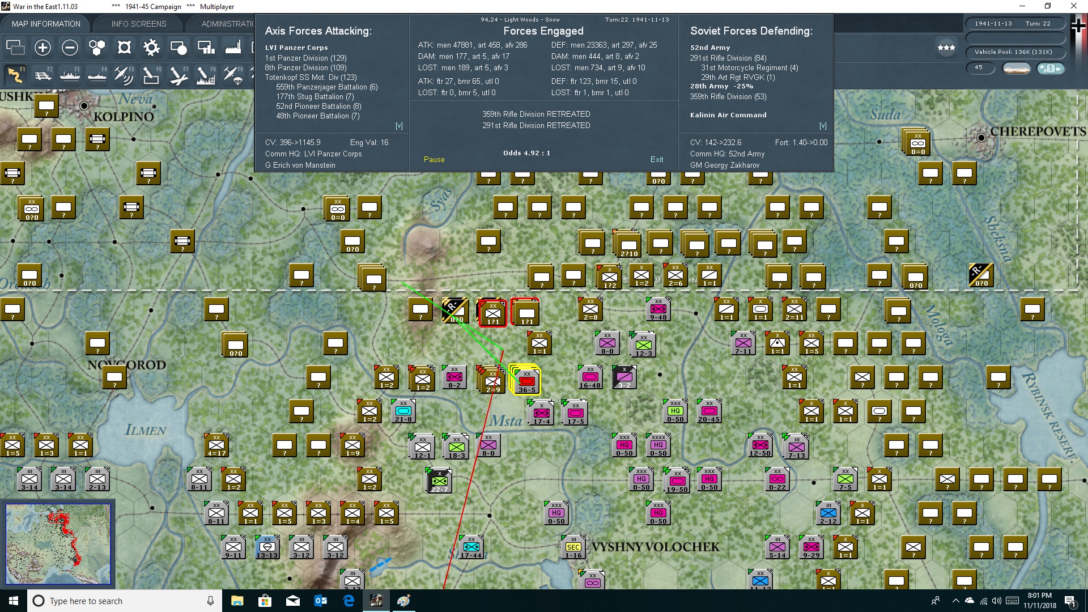The height and width of the screenshot is (612, 1088).
Task: Select air recon mode F5 icon
Action: [x=124, y=75]
